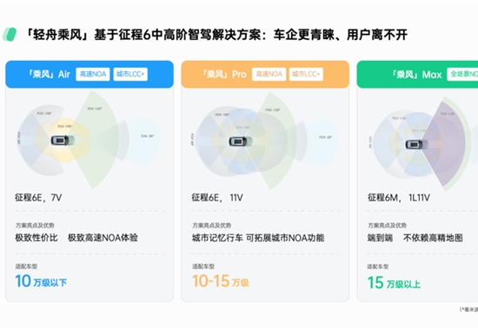Click the 方案亮点及优势 label in the Pro card
478x328 pixels.
coord(211,225)
